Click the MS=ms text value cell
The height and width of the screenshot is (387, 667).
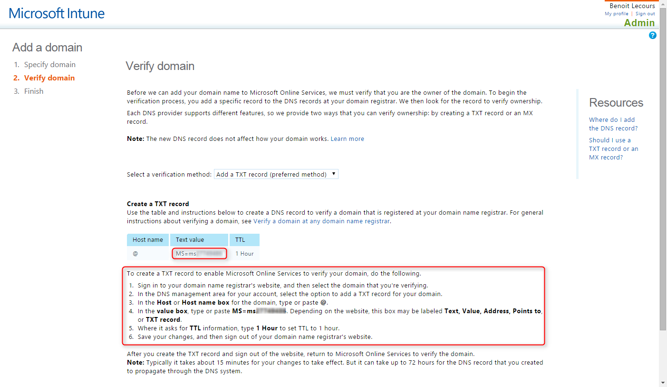[x=199, y=254]
